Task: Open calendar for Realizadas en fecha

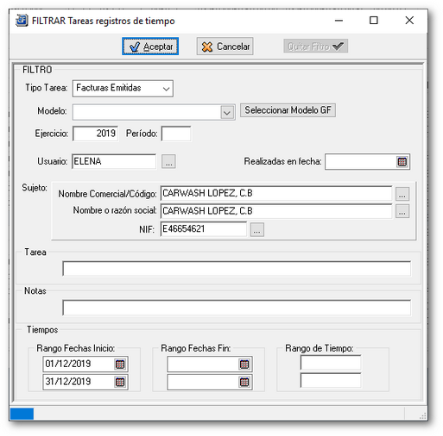Action: (402, 162)
